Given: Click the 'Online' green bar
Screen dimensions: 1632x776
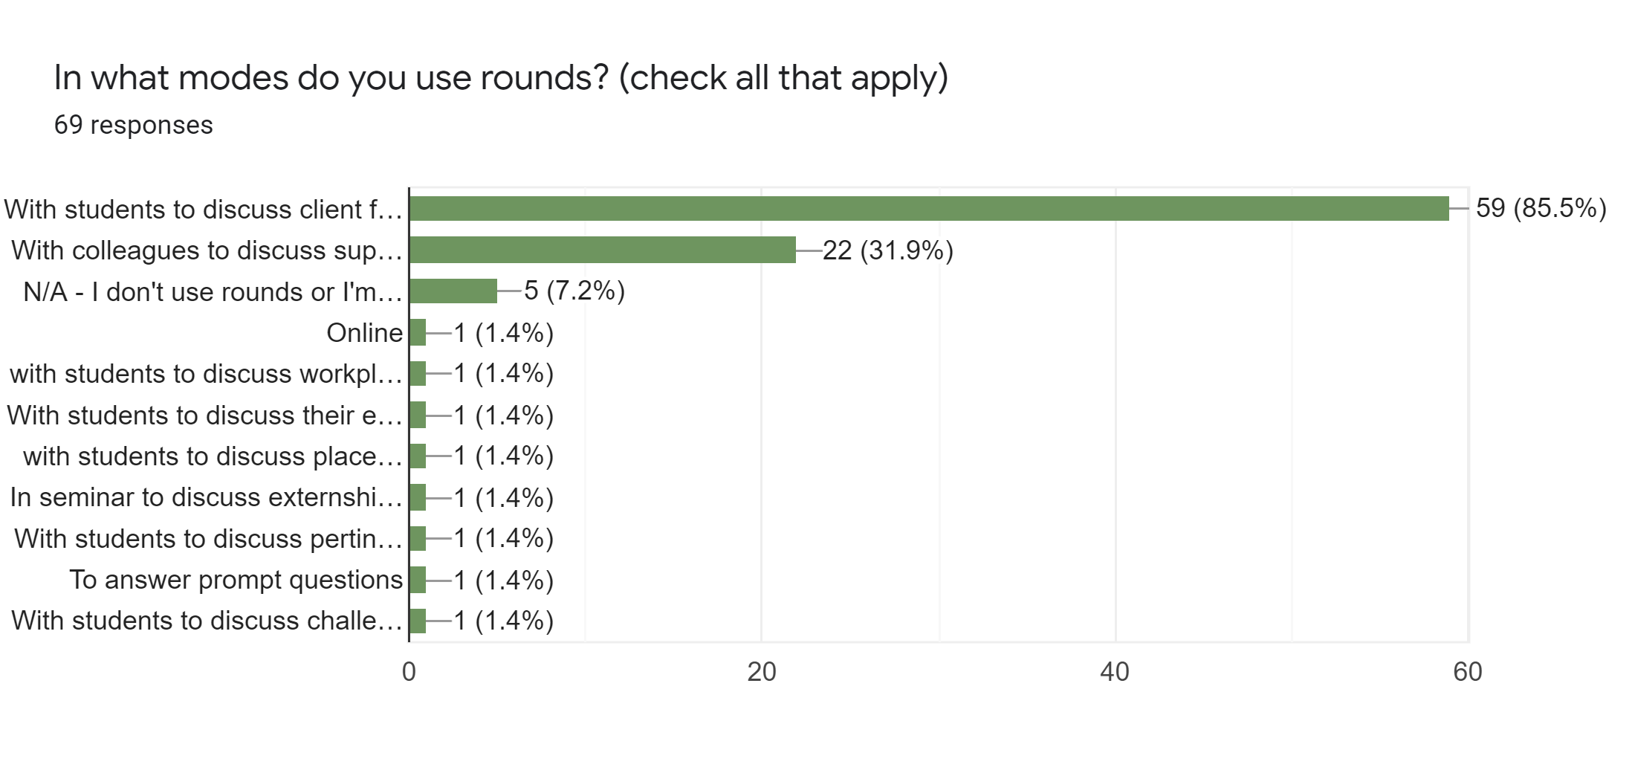Looking at the screenshot, I should click(x=418, y=332).
